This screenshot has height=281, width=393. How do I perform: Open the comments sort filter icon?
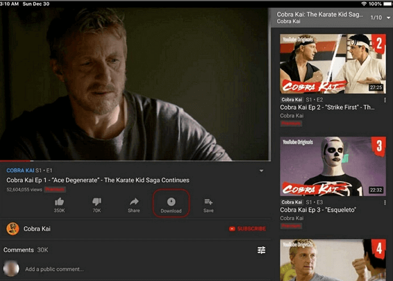coord(261,250)
